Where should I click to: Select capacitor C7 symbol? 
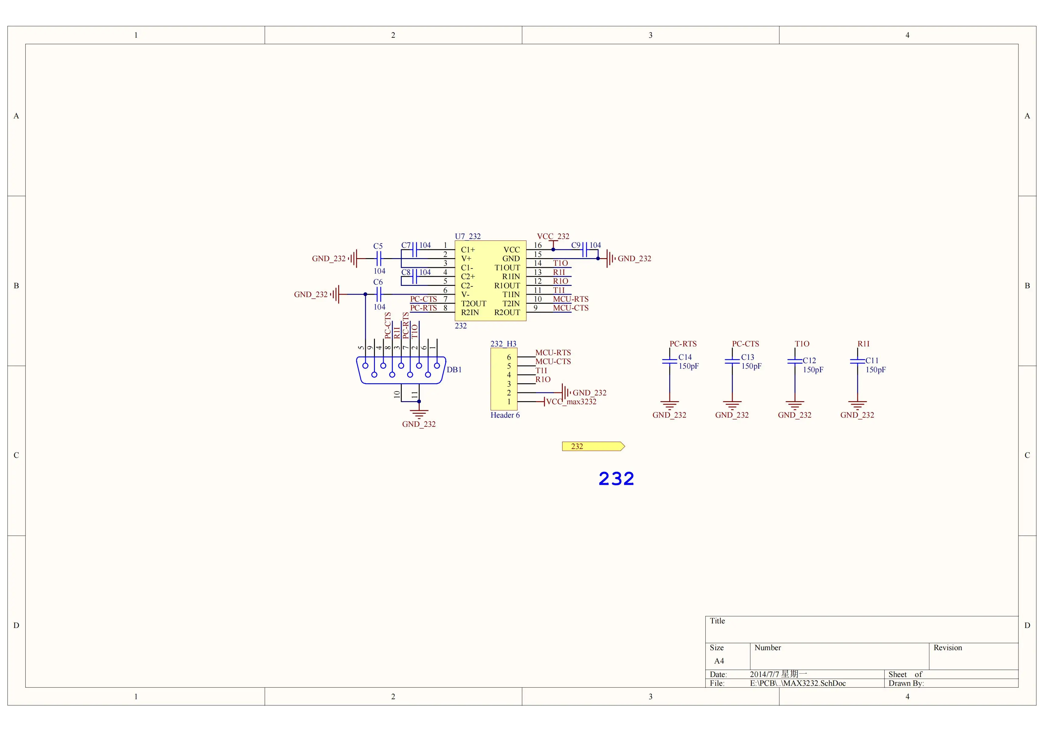click(x=414, y=250)
